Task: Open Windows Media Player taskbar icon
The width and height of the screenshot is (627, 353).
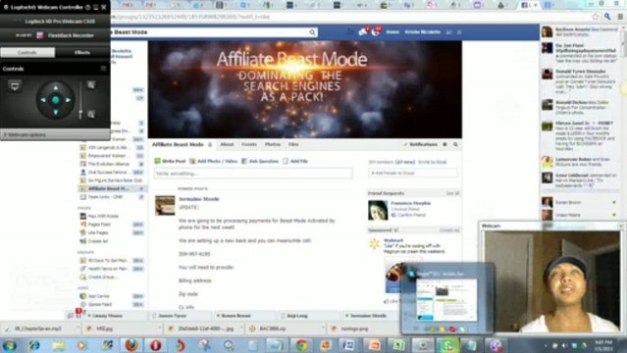Action: pos(82,345)
